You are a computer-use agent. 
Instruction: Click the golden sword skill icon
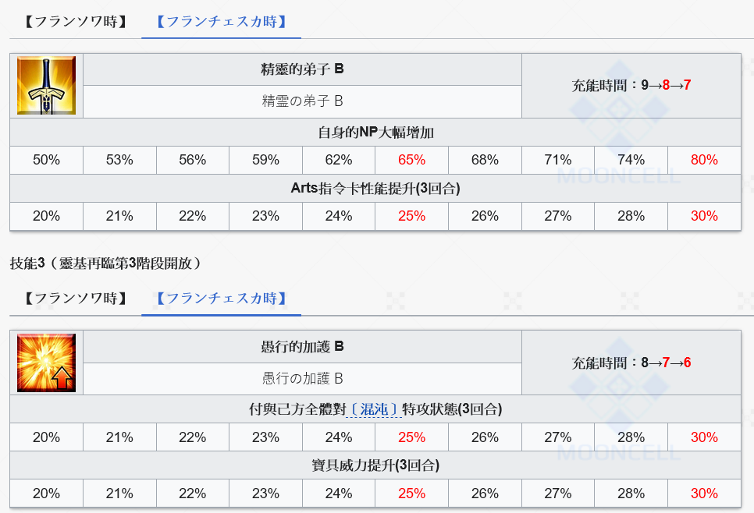pos(46,86)
